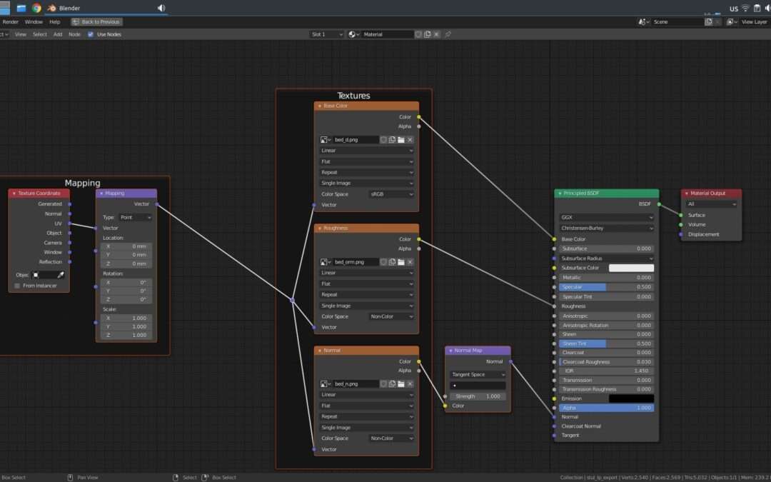Click the Back to Previous button
The height and width of the screenshot is (482, 771).
pos(97,21)
